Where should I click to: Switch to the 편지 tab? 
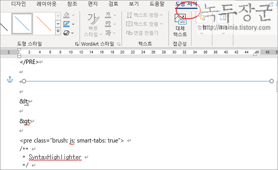(x=93, y=4)
